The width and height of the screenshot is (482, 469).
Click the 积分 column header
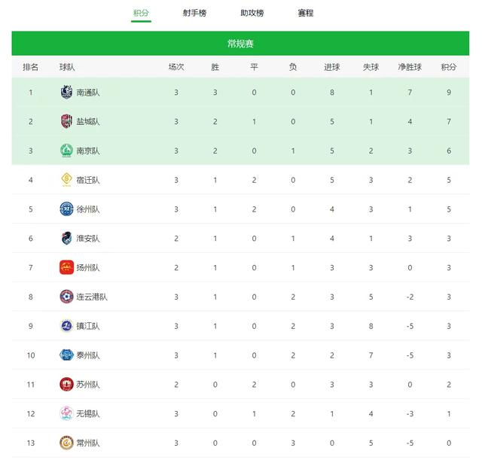tap(449, 67)
